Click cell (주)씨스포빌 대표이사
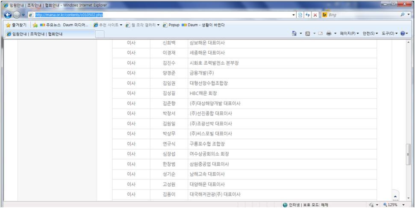Screen dimensions: 415x208 tap(282, 134)
